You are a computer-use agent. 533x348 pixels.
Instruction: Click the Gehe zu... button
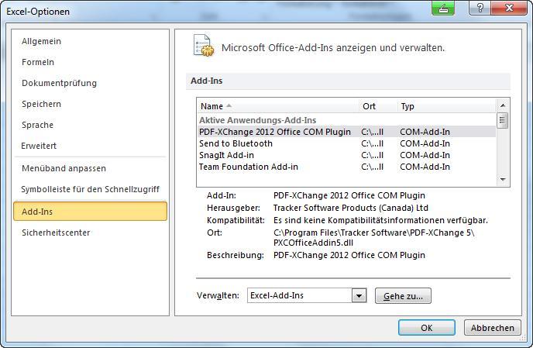[403, 295]
